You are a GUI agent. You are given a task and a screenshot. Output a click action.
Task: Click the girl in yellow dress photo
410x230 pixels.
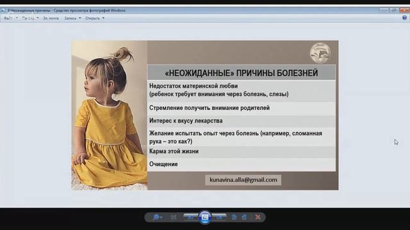110,115
